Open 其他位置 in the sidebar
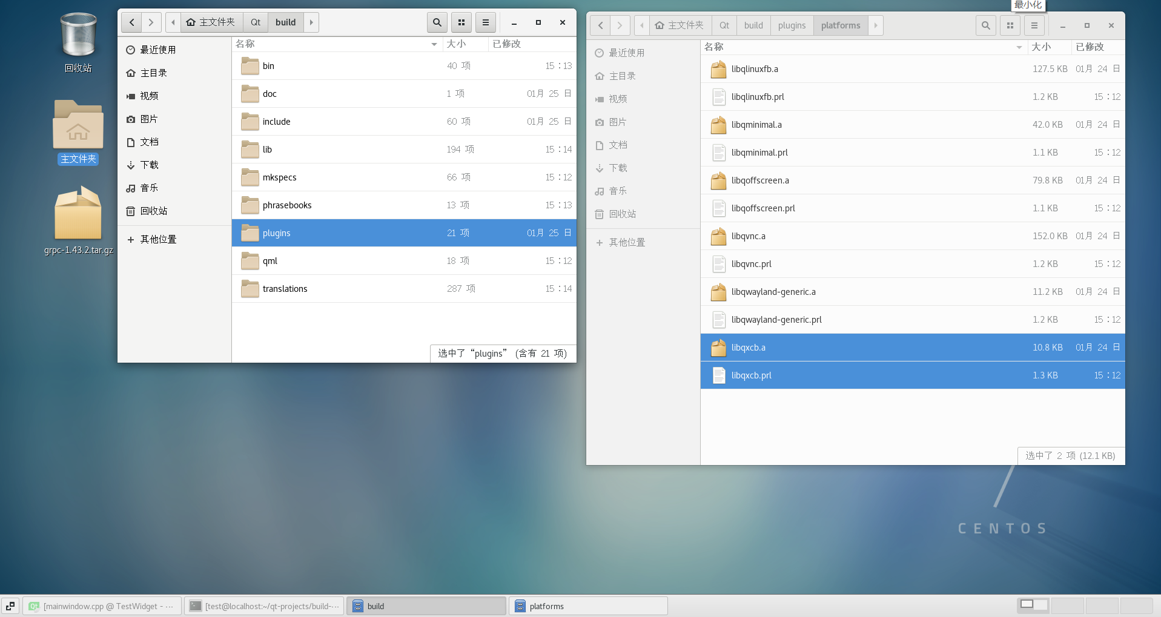The width and height of the screenshot is (1161, 617). [159, 239]
